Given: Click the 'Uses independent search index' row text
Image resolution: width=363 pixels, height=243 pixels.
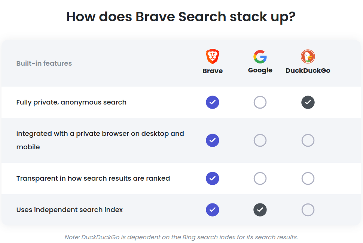Looking at the screenshot, I should (x=70, y=210).
